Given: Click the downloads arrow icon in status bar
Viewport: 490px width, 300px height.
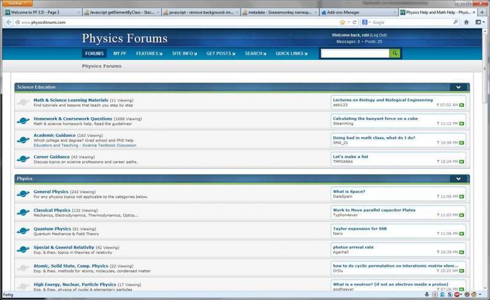Looking at the screenshot, I should coord(426,295).
